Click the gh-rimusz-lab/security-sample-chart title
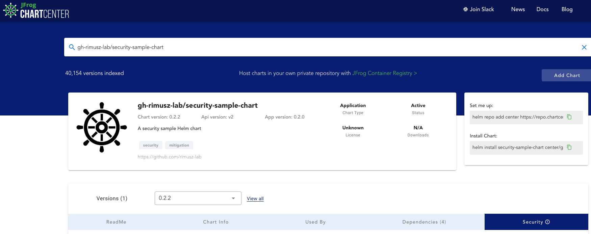 [x=198, y=105]
